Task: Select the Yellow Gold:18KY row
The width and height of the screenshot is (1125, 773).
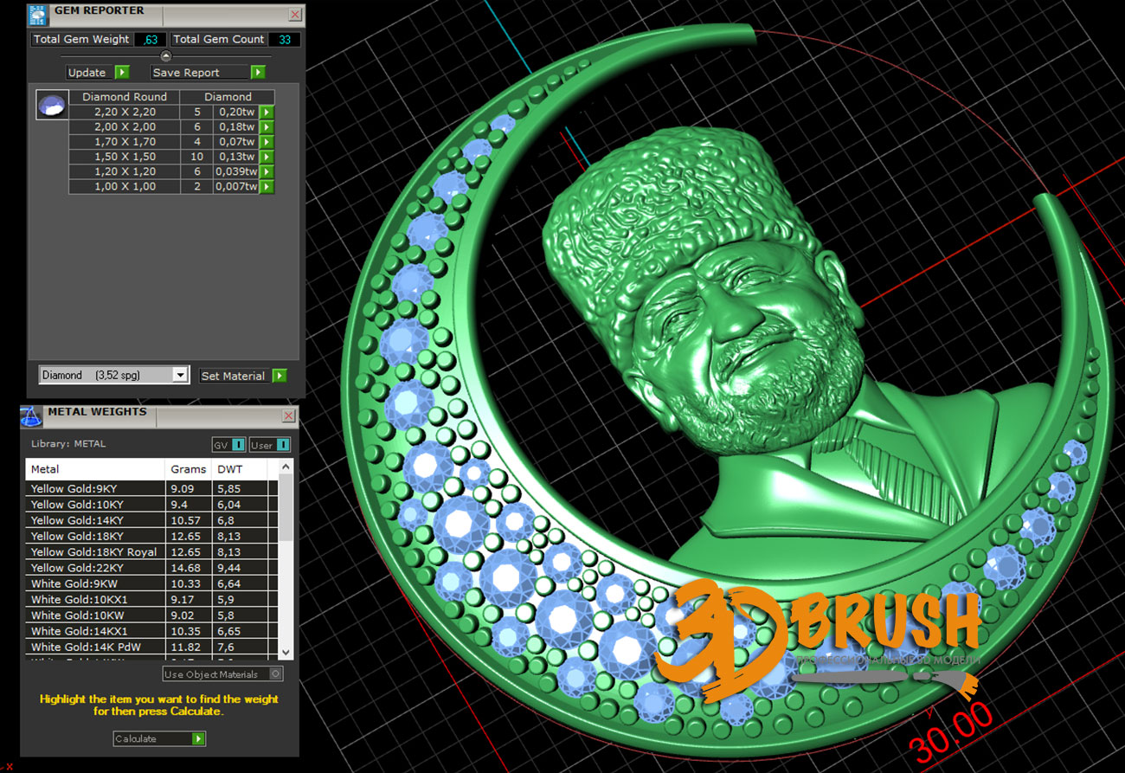Action: [151, 537]
